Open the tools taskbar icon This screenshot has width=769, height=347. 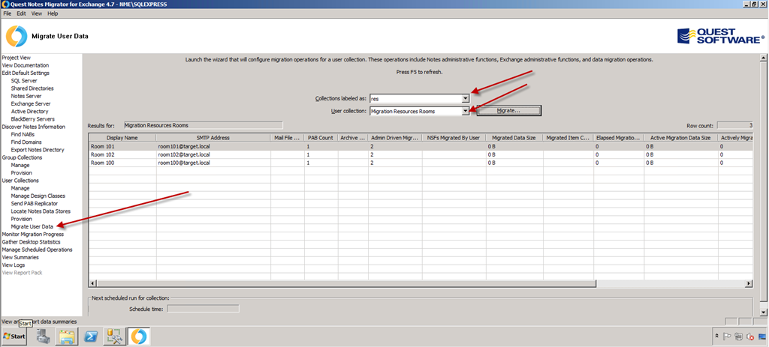point(116,337)
